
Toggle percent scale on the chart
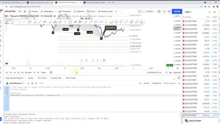(x=166, y=73)
